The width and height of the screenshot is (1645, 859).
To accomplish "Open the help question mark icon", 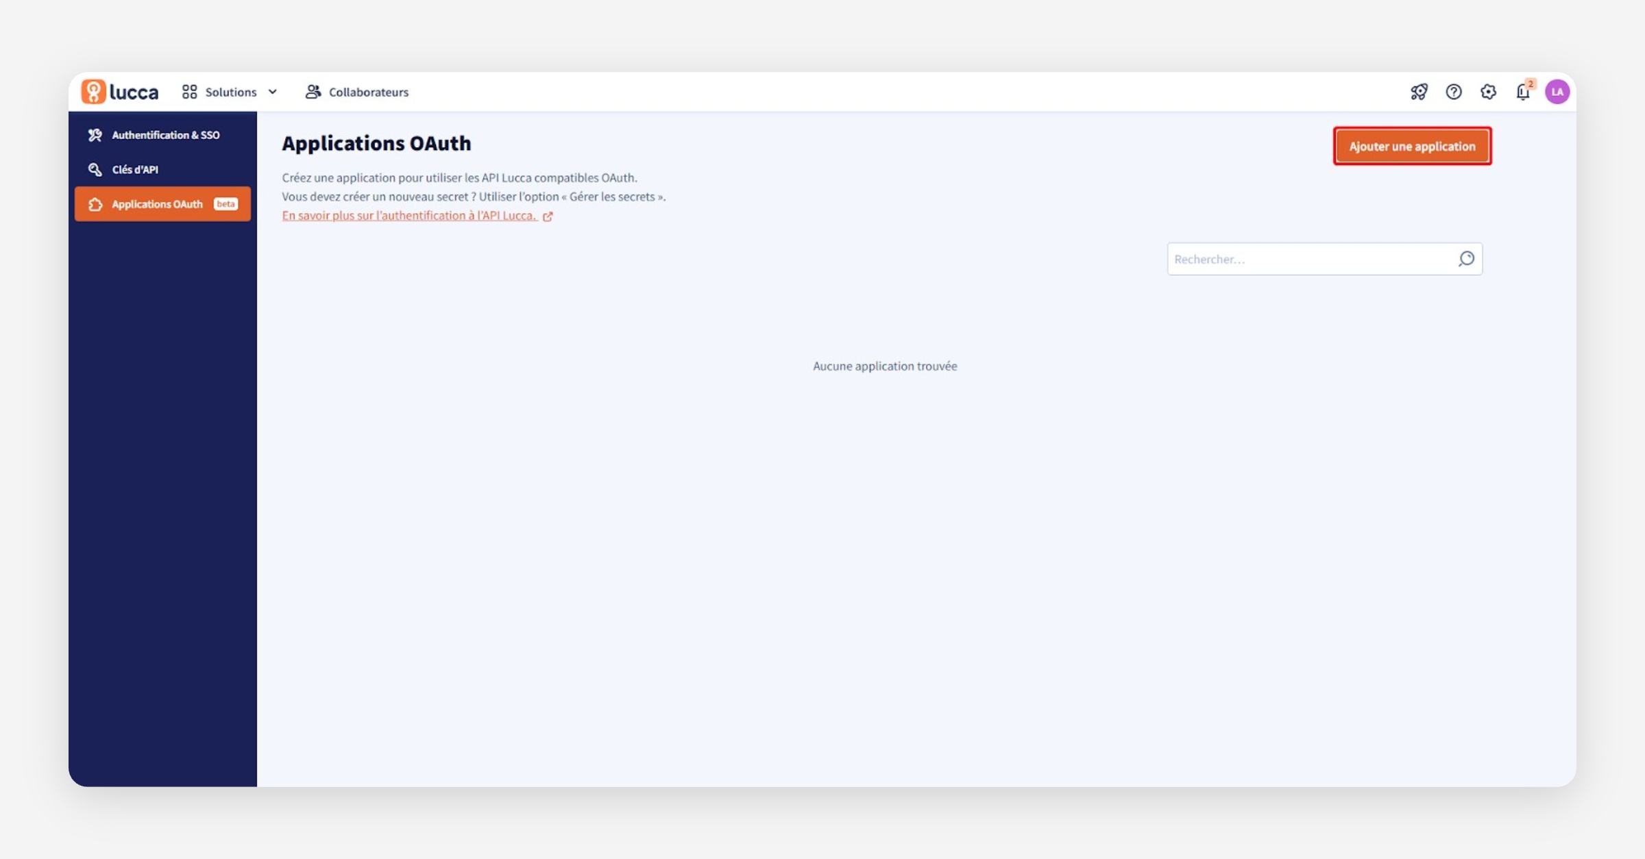I will tap(1454, 92).
